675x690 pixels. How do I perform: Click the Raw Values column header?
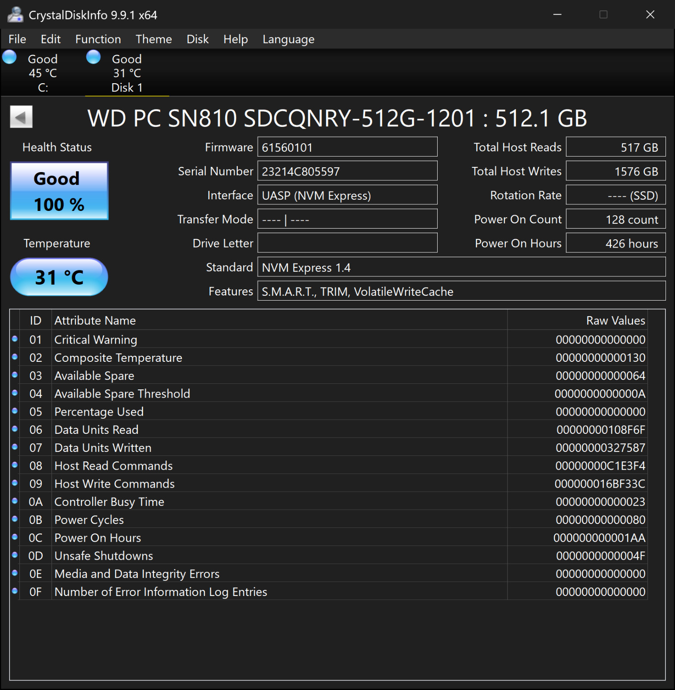[x=577, y=320]
